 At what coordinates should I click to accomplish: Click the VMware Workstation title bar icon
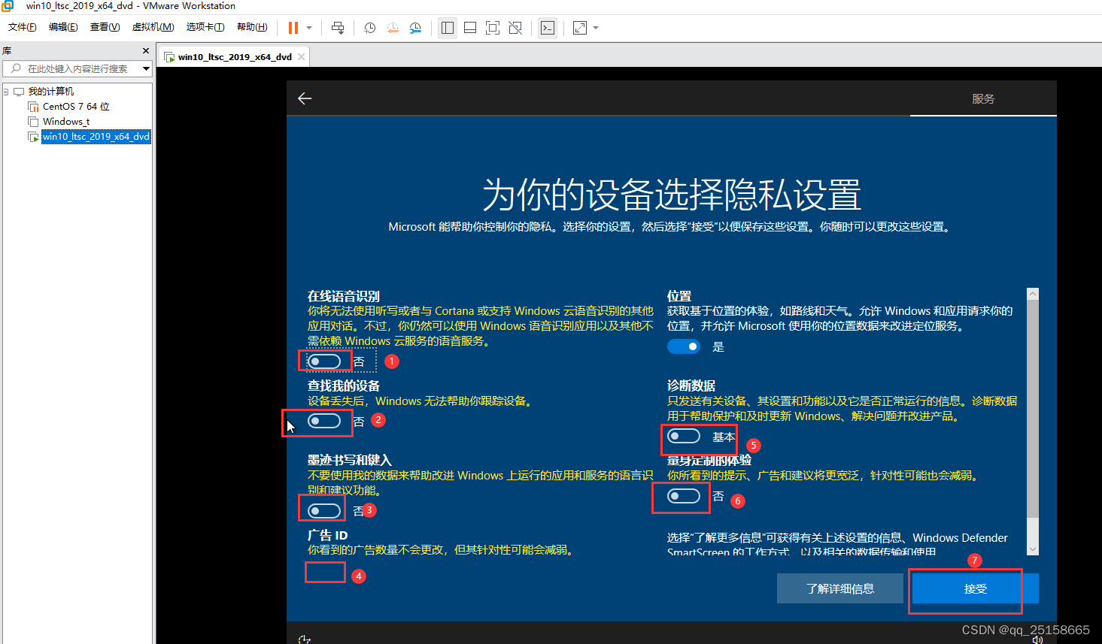click(x=8, y=6)
